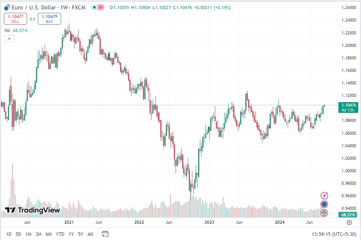Open the timezone clock menu
Screen dimensions: 361x240
(x=337, y=234)
